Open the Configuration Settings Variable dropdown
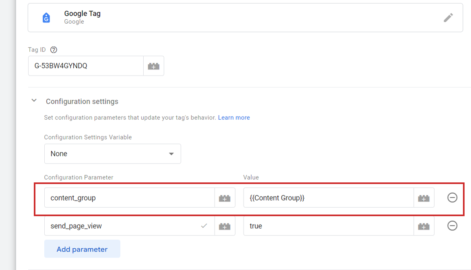Image resolution: width=471 pixels, height=270 pixels. (x=112, y=153)
